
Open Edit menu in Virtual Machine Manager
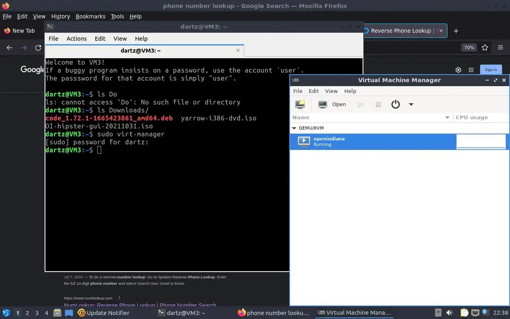coord(314,91)
